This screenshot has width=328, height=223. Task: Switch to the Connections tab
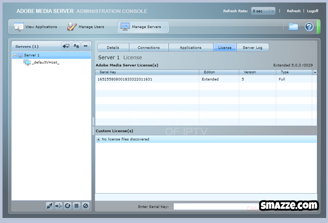point(149,47)
